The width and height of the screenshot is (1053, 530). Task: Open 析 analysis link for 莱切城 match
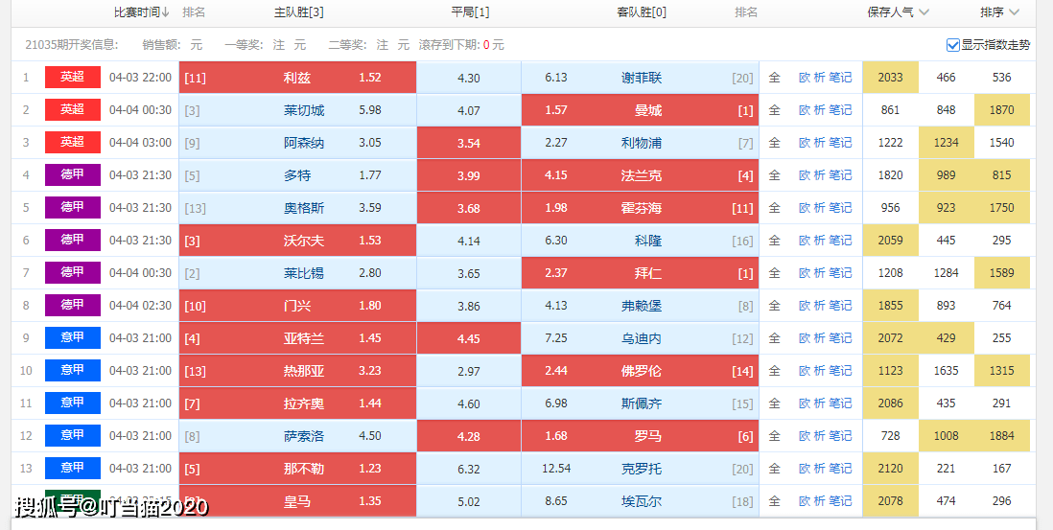819,110
